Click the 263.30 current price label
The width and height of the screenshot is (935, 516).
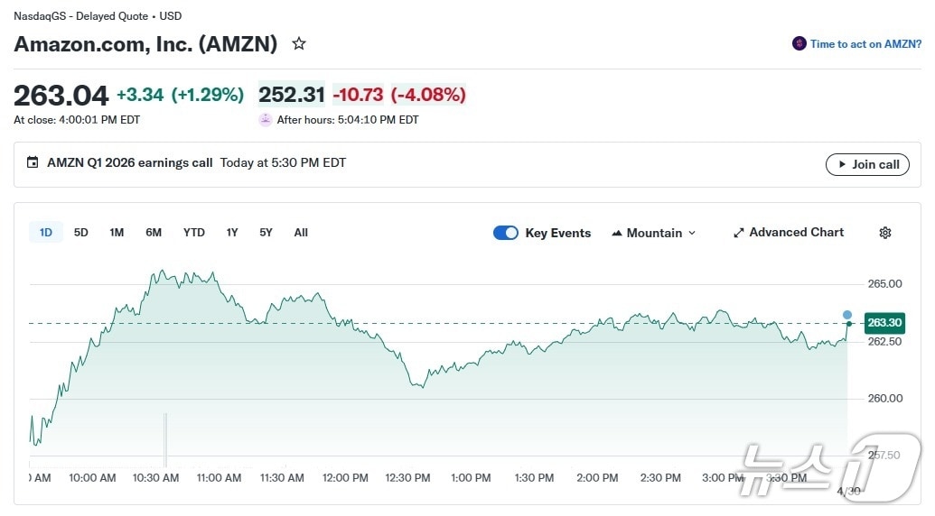tap(884, 323)
